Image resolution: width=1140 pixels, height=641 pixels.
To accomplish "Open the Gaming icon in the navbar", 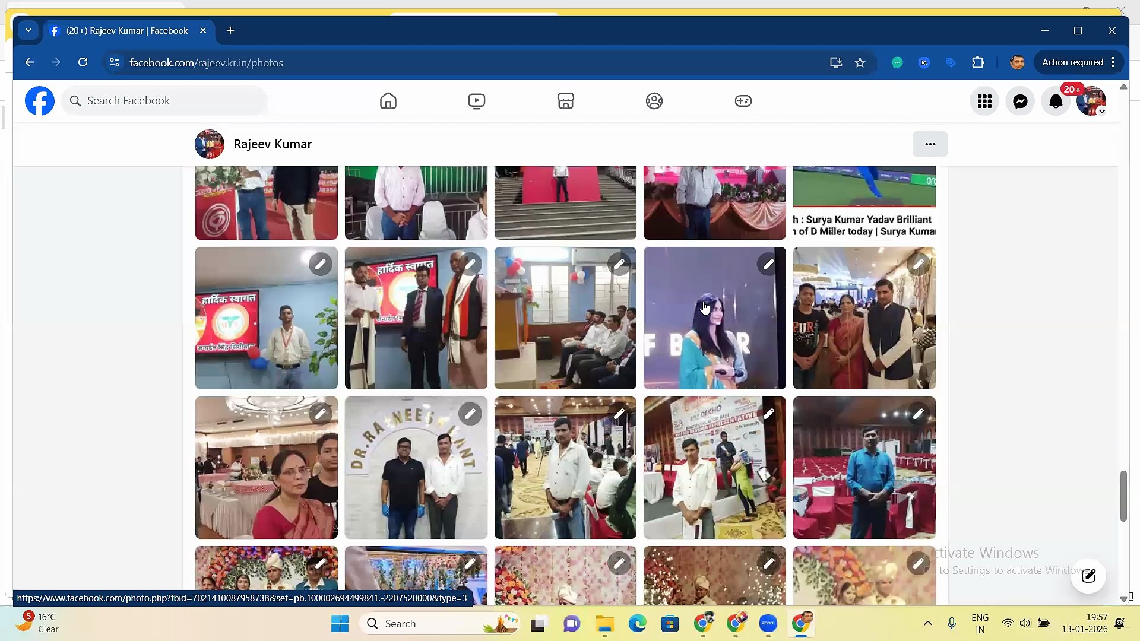I will [743, 101].
